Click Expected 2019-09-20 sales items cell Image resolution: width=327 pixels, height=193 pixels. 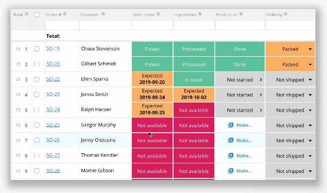152,79
